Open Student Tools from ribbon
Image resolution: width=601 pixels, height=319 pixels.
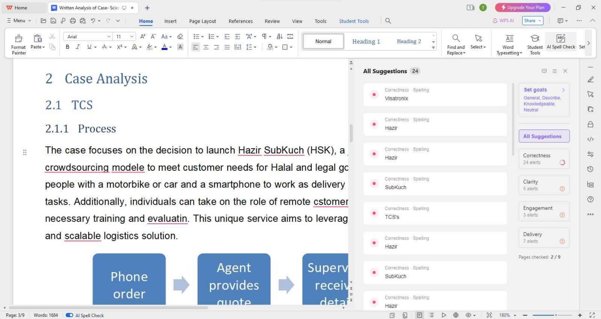pos(535,45)
